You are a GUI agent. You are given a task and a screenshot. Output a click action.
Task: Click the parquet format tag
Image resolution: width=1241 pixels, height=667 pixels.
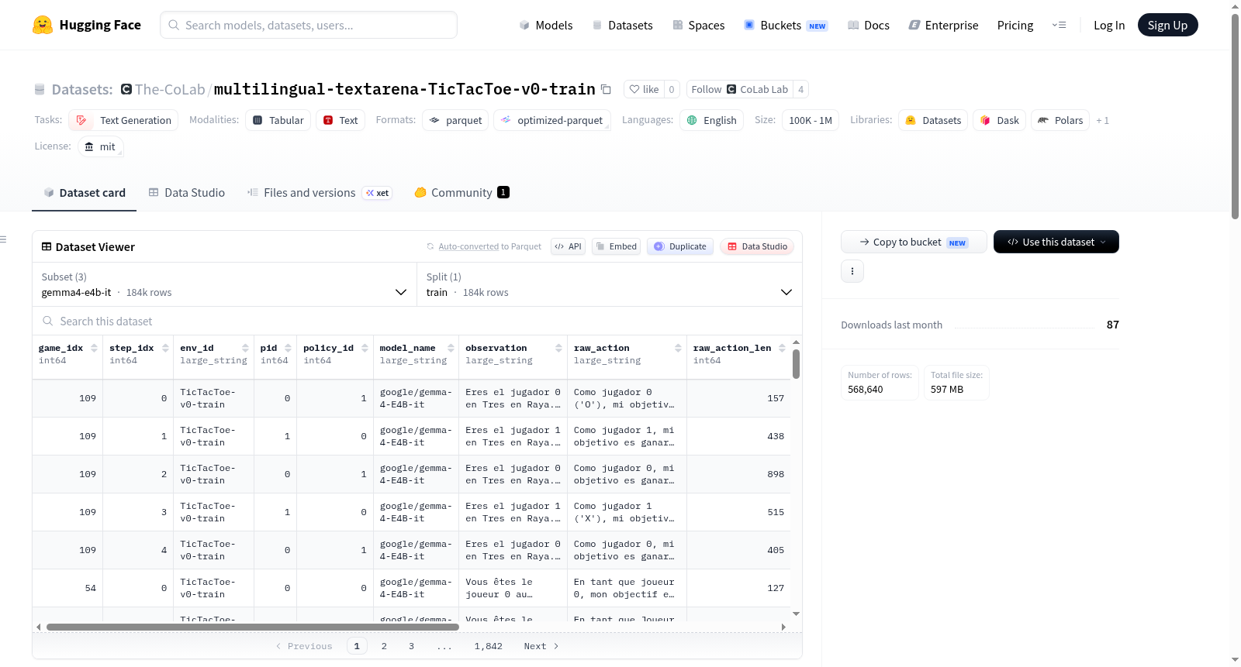pos(455,120)
